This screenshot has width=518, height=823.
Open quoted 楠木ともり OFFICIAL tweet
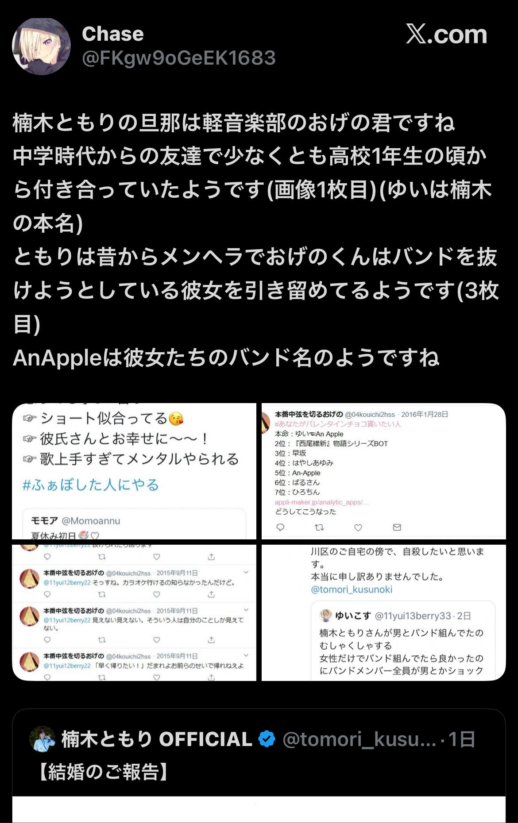(259, 765)
